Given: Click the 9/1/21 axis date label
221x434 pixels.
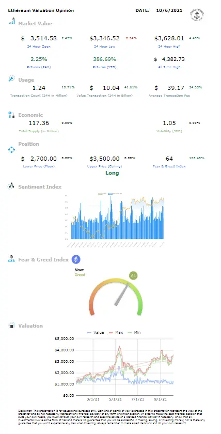Looking at the screenshot, I should click(161, 399).
